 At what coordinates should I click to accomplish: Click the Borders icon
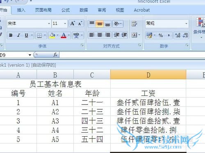point(39,35)
